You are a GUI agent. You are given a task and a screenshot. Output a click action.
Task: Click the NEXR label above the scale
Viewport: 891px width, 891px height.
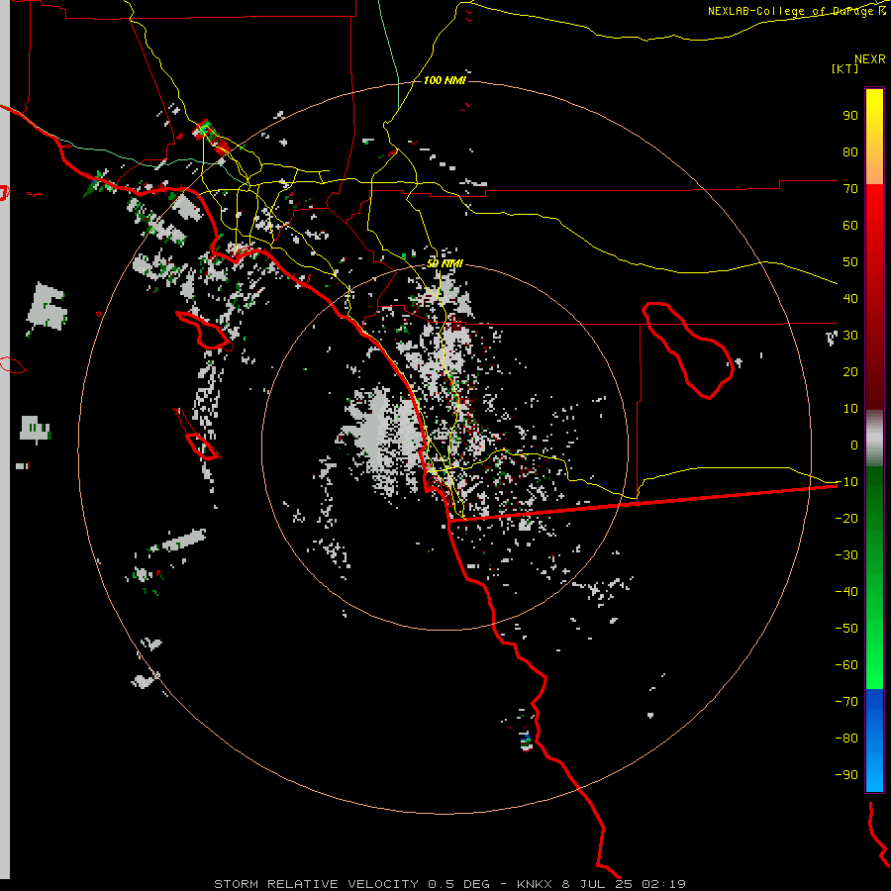point(870,59)
